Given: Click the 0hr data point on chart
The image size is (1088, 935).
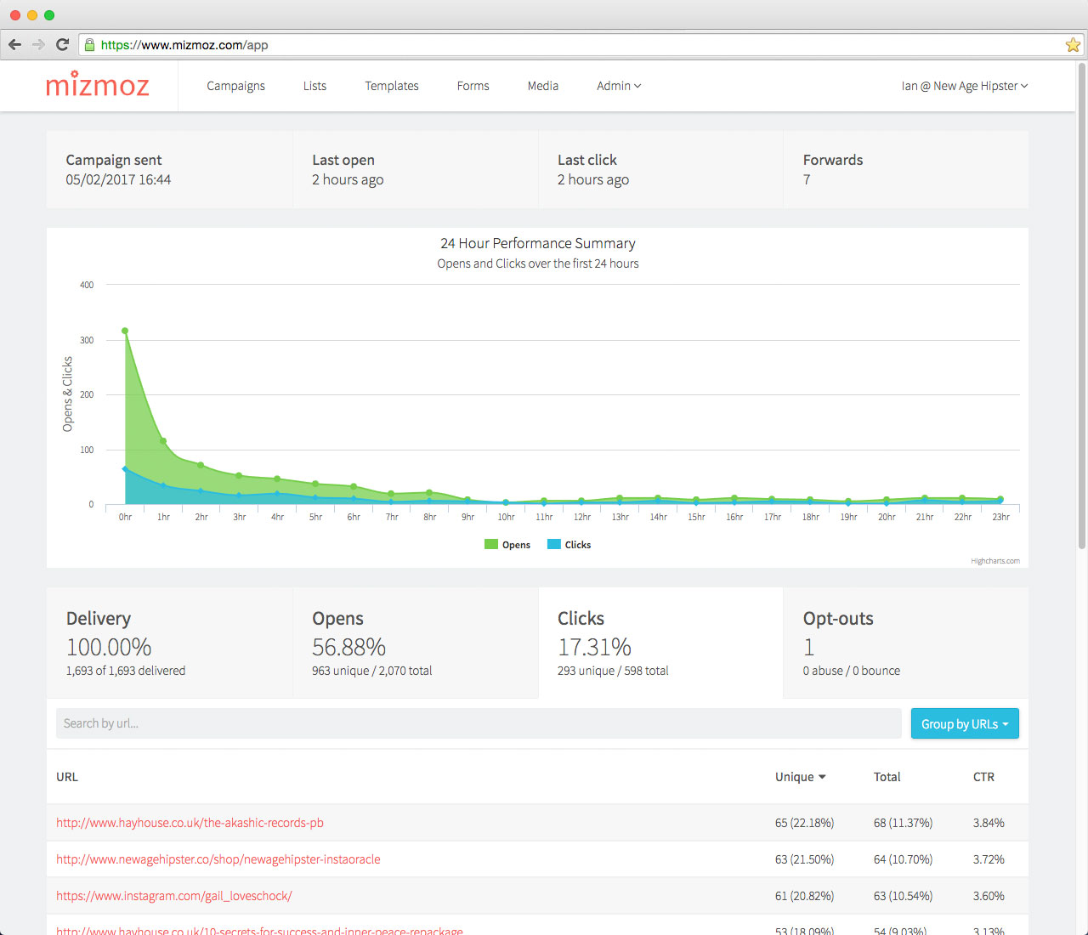Looking at the screenshot, I should 125,331.
